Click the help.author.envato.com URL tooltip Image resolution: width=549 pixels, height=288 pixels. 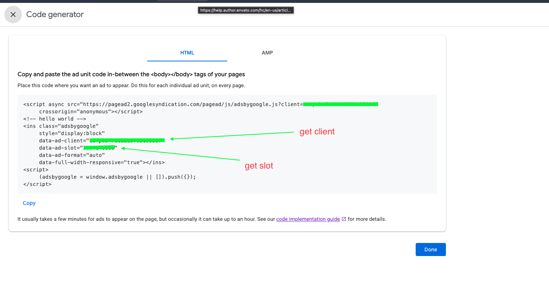click(x=246, y=11)
